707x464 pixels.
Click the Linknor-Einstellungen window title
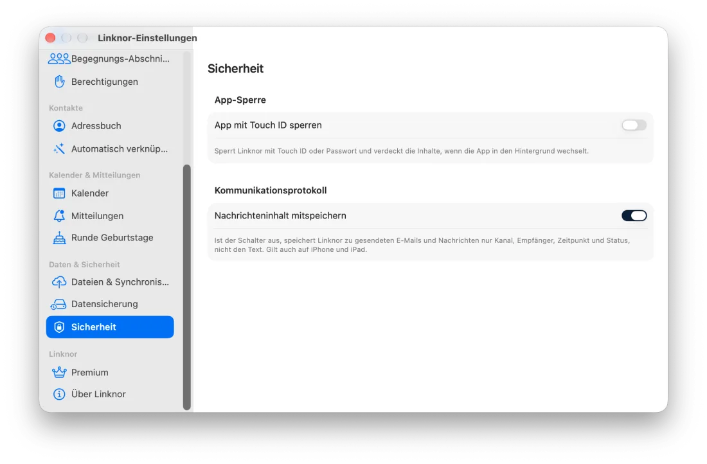[147, 38]
